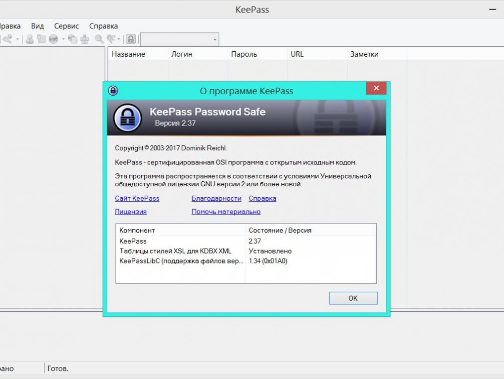Viewport: 504px width, 379px height.
Task: Click the Add Entry key icon in toolbar
Action: pyautogui.click(x=7, y=39)
